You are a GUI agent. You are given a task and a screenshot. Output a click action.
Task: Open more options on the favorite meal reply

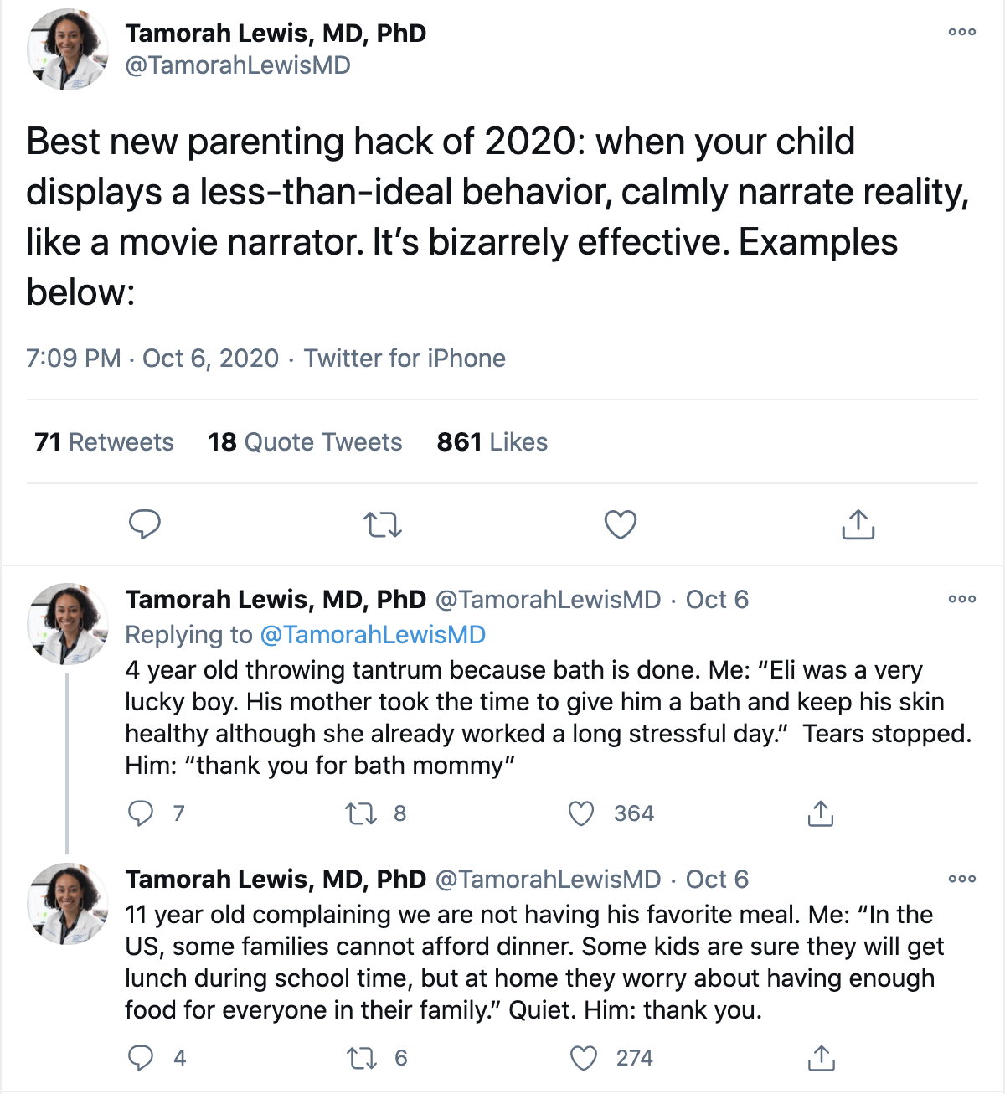pyautogui.click(x=961, y=878)
